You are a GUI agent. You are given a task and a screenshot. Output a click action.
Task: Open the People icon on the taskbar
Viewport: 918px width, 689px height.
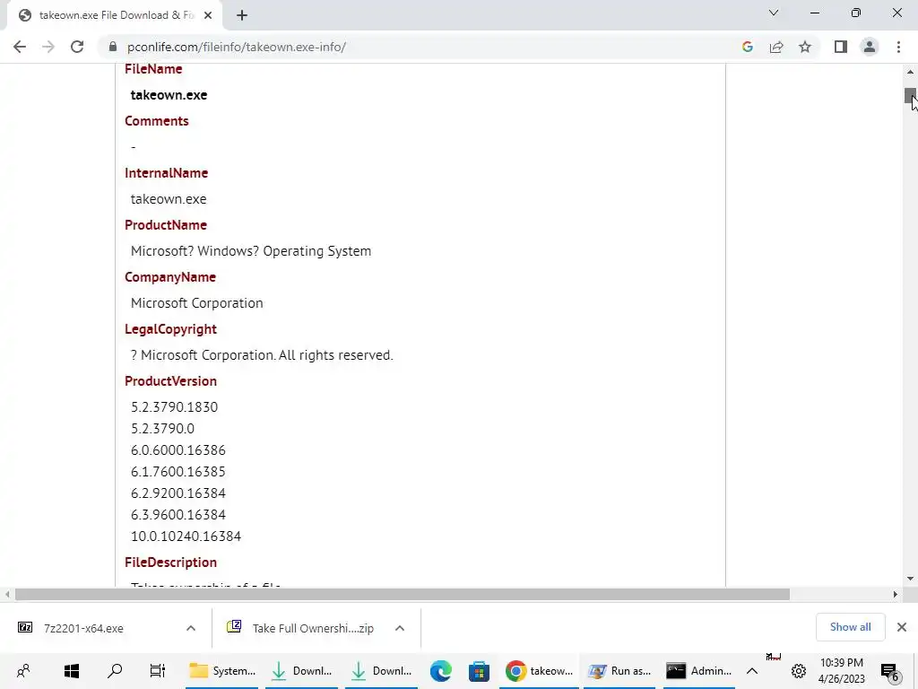(x=23, y=671)
